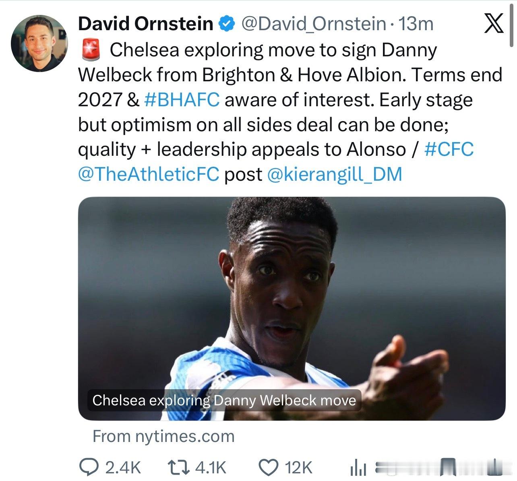
Task: Open David Ornstein's profile picture
Action: (x=39, y=43)
